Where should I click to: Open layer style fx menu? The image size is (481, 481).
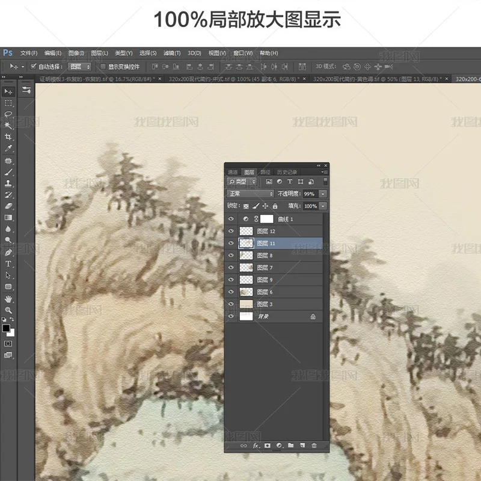[256, 446]
